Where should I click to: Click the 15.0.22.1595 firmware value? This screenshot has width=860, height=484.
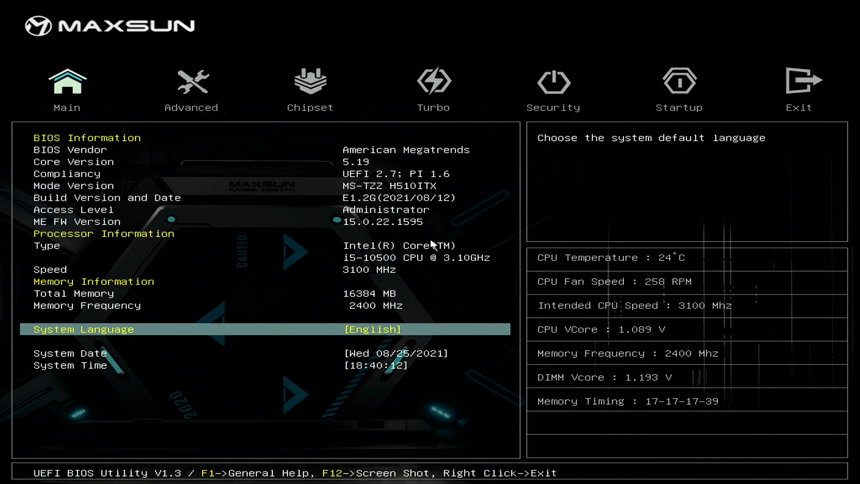pos(383,222)
